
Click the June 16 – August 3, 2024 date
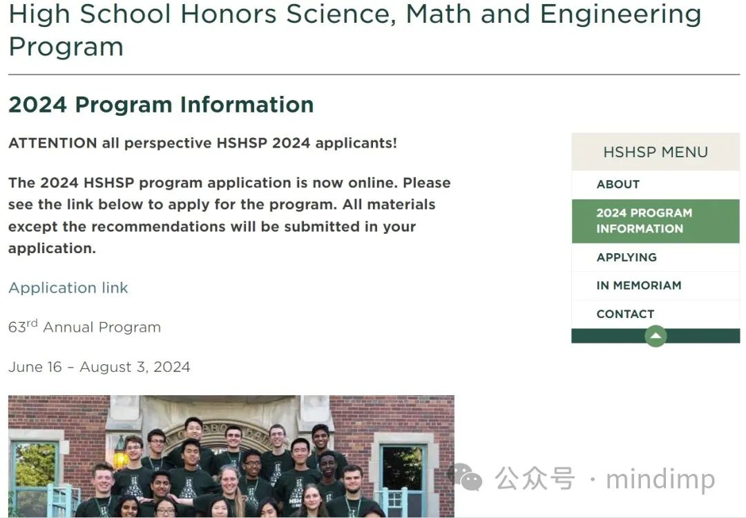(99, 367)
